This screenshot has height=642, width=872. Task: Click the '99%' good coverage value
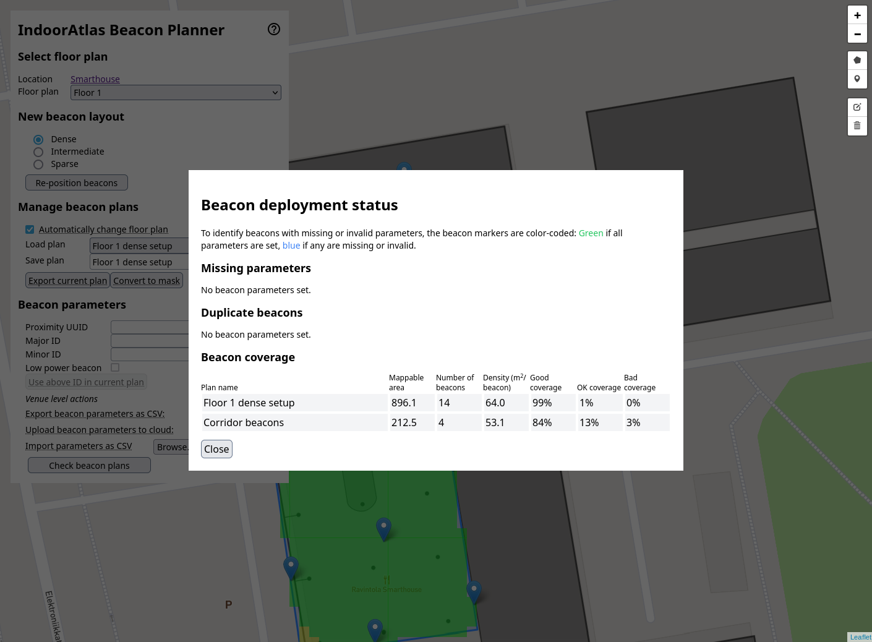coord(553,403)
